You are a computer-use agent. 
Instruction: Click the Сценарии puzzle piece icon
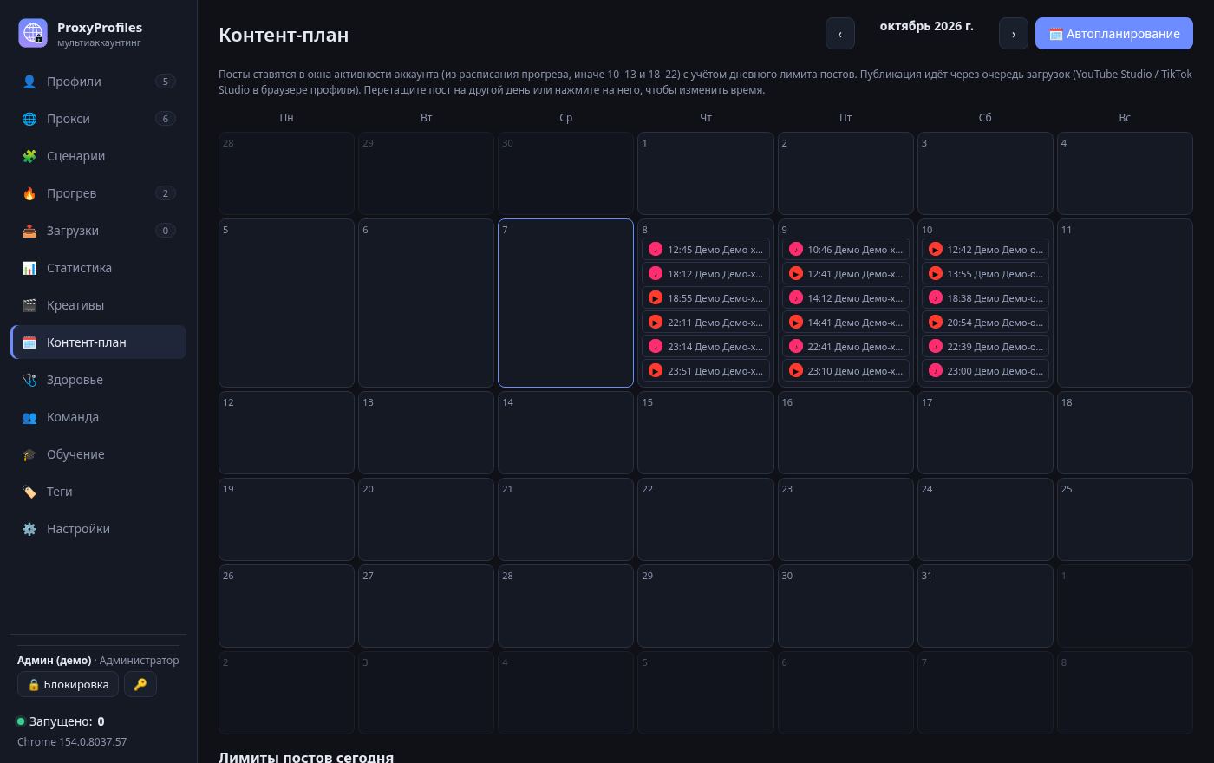pos(29,156)
